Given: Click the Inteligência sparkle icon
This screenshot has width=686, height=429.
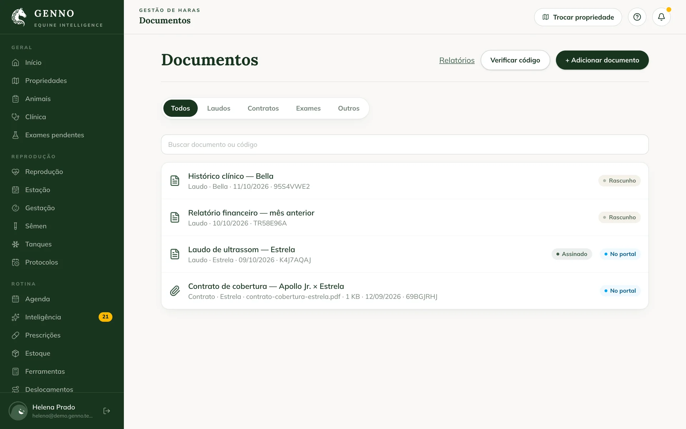Looking at the screenshot, I should (x=15, y=317).
